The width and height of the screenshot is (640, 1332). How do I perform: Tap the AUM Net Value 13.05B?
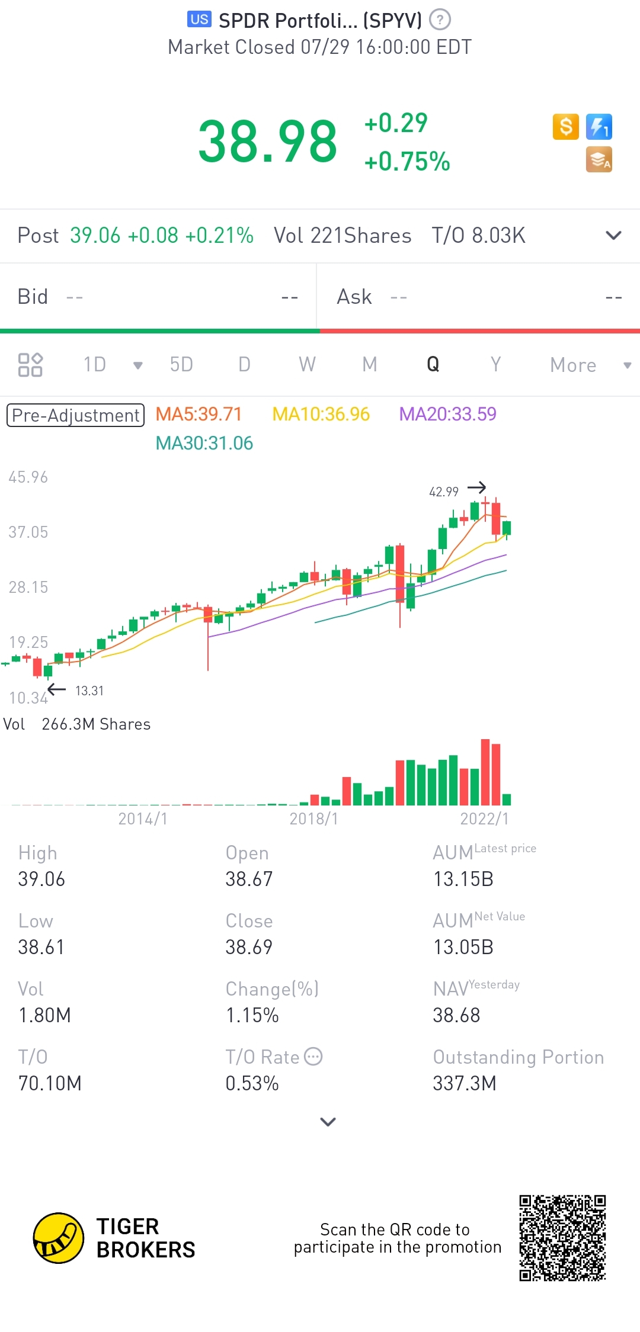coord(463,947)
